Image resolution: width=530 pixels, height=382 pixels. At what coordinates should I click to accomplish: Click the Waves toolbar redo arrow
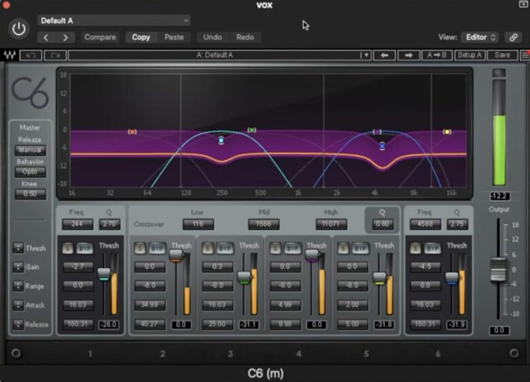coord(55,55)
